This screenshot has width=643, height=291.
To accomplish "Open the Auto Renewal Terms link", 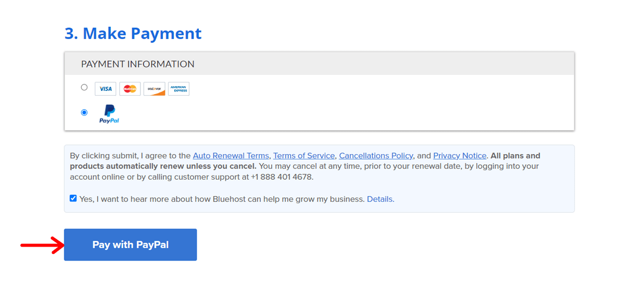I will click(231, 156).
